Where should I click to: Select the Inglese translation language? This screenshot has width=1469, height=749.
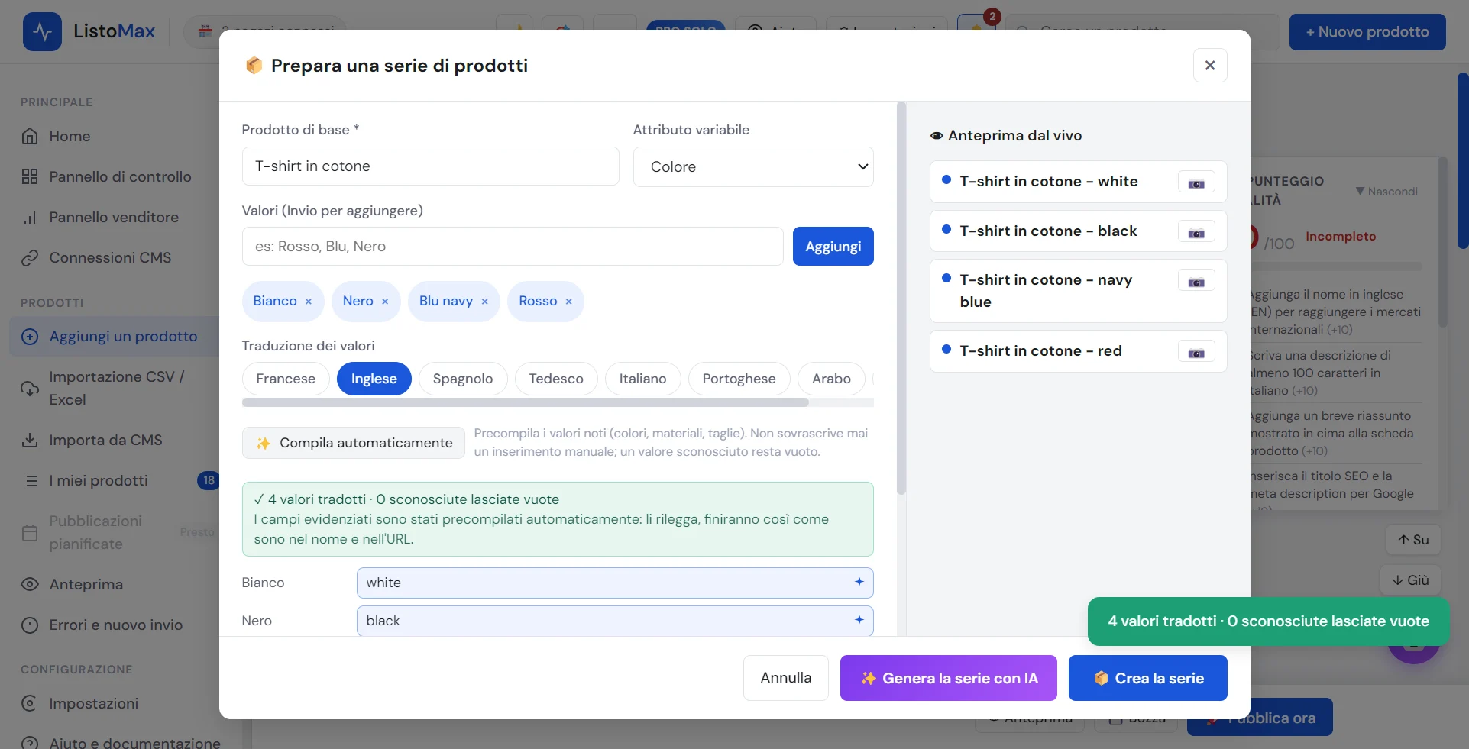[374, 379]
